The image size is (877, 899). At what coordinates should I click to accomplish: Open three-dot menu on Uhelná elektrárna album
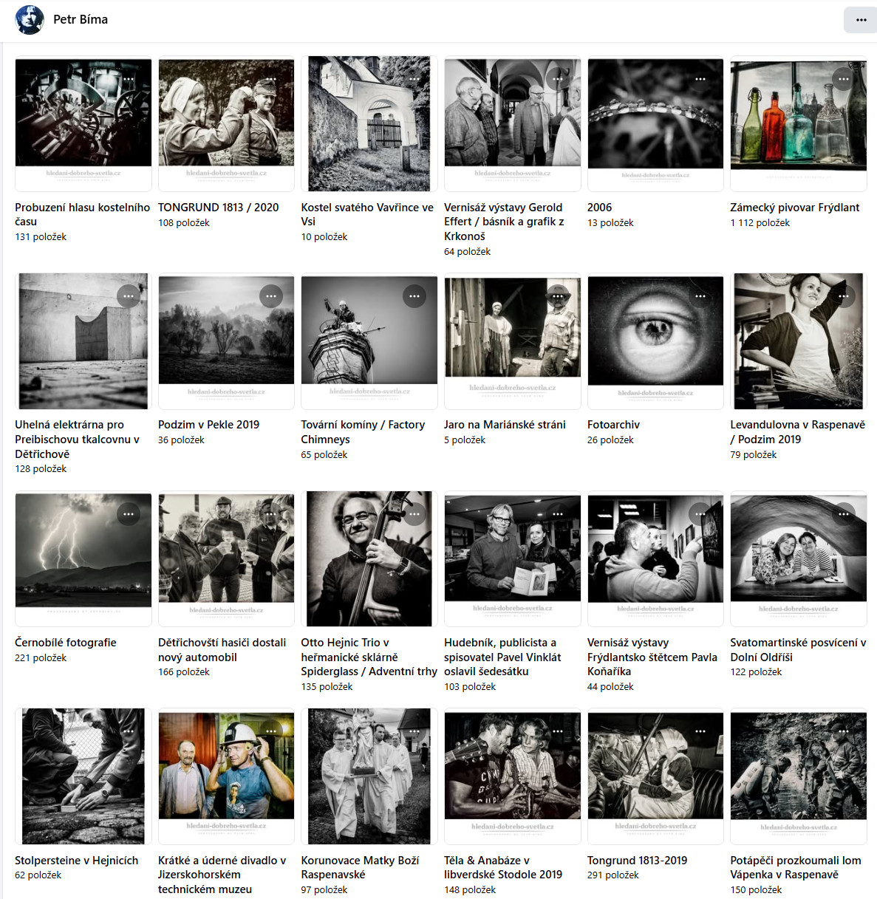(129, 296)
